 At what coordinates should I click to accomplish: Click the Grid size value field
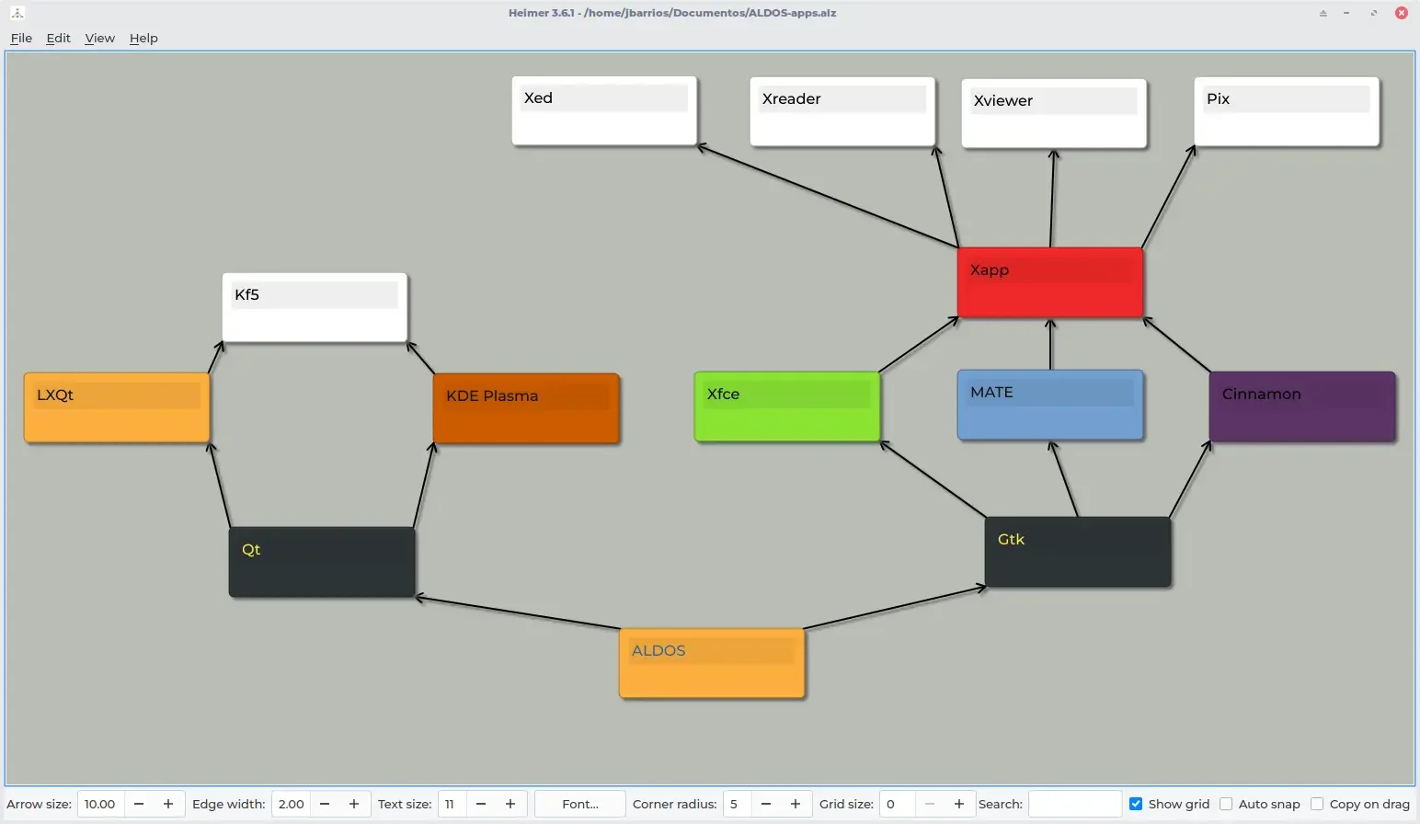(898, 804)
